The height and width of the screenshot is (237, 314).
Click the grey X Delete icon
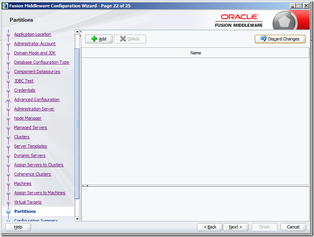pos(123,39)
